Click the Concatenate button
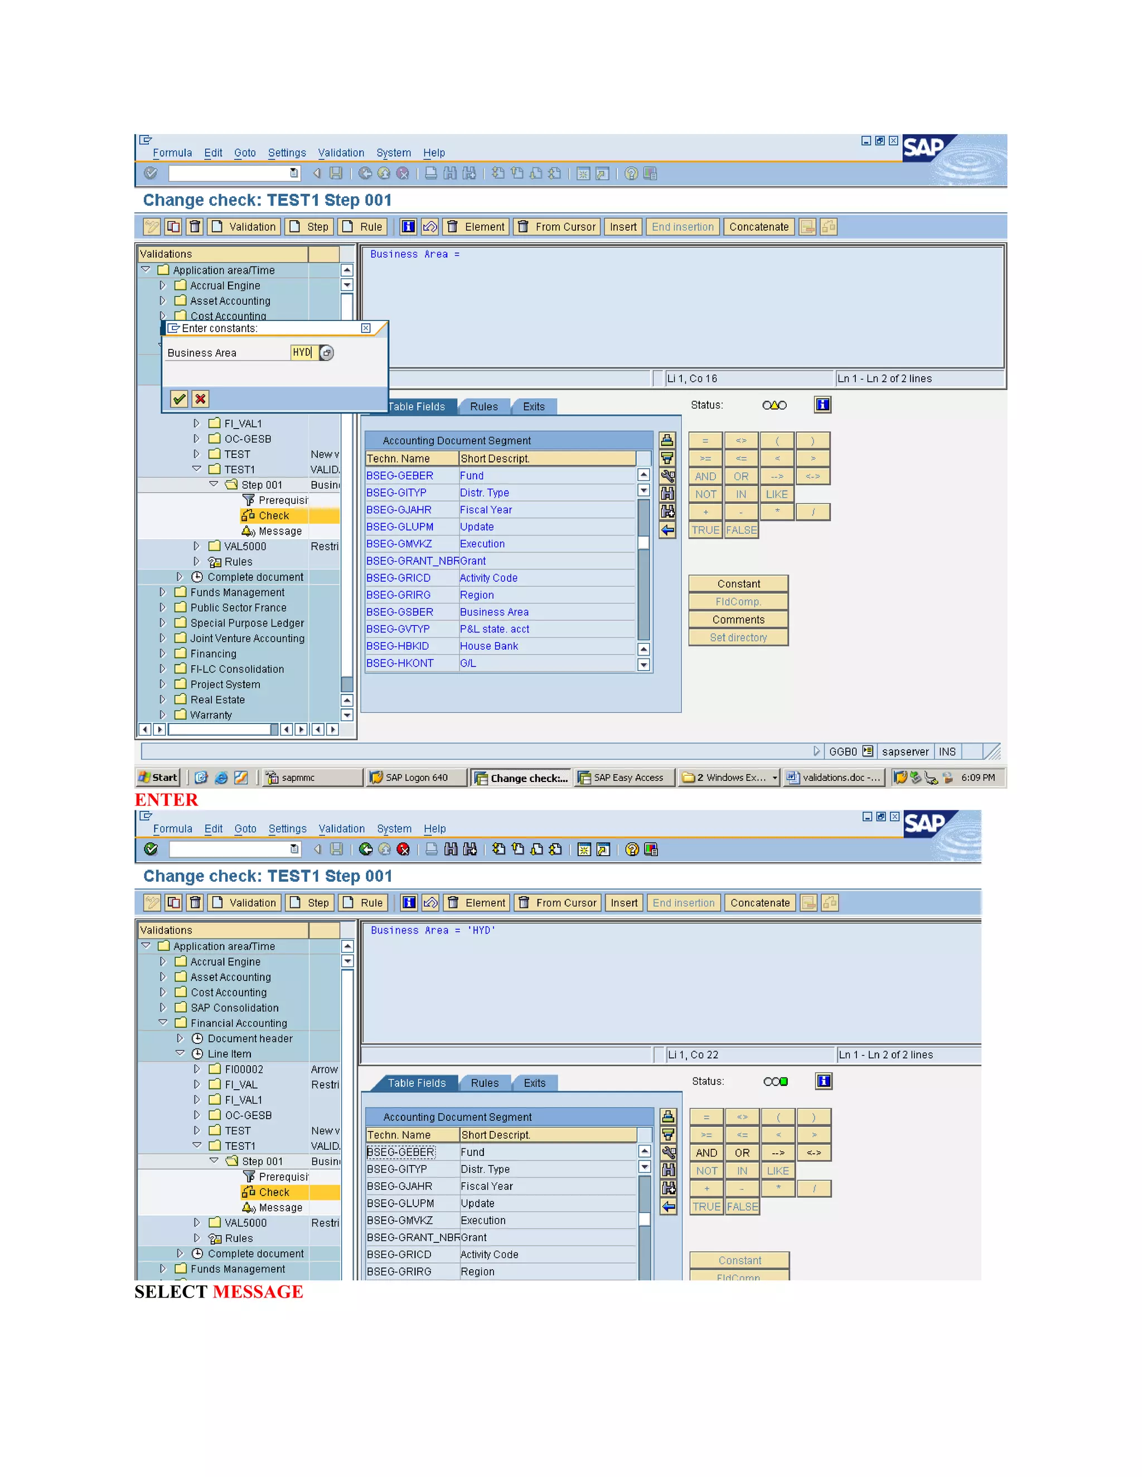Image resolution: width=1142 pixels, height=1477 pixels. pos(758,226)
